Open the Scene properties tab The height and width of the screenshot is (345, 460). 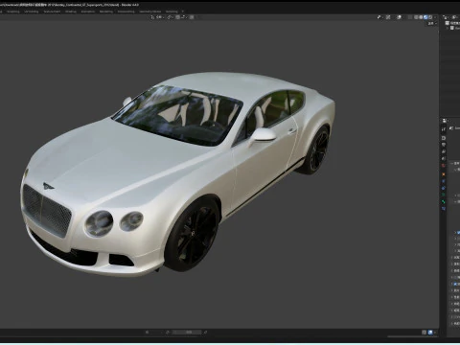pyautogui.click(x=444, y=158)
